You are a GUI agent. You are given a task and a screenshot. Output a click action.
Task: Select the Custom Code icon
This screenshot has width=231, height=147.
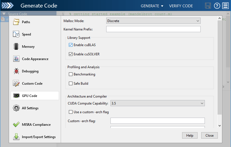click(x=16, y=84)
